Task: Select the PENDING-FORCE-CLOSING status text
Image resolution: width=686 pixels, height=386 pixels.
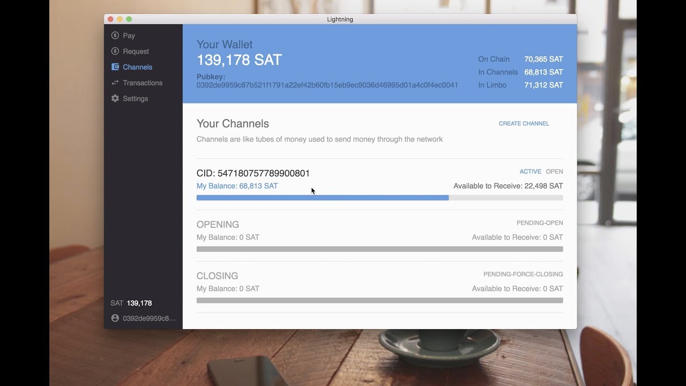Action: [522, 274]
